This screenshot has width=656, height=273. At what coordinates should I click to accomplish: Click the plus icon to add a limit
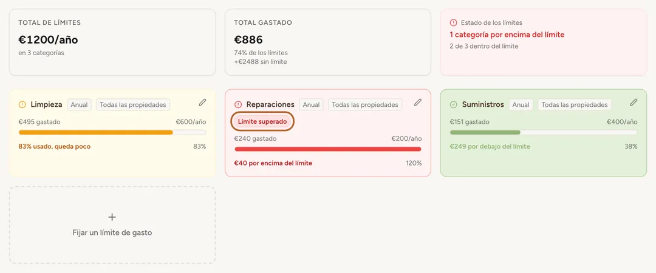click(112, 217)
